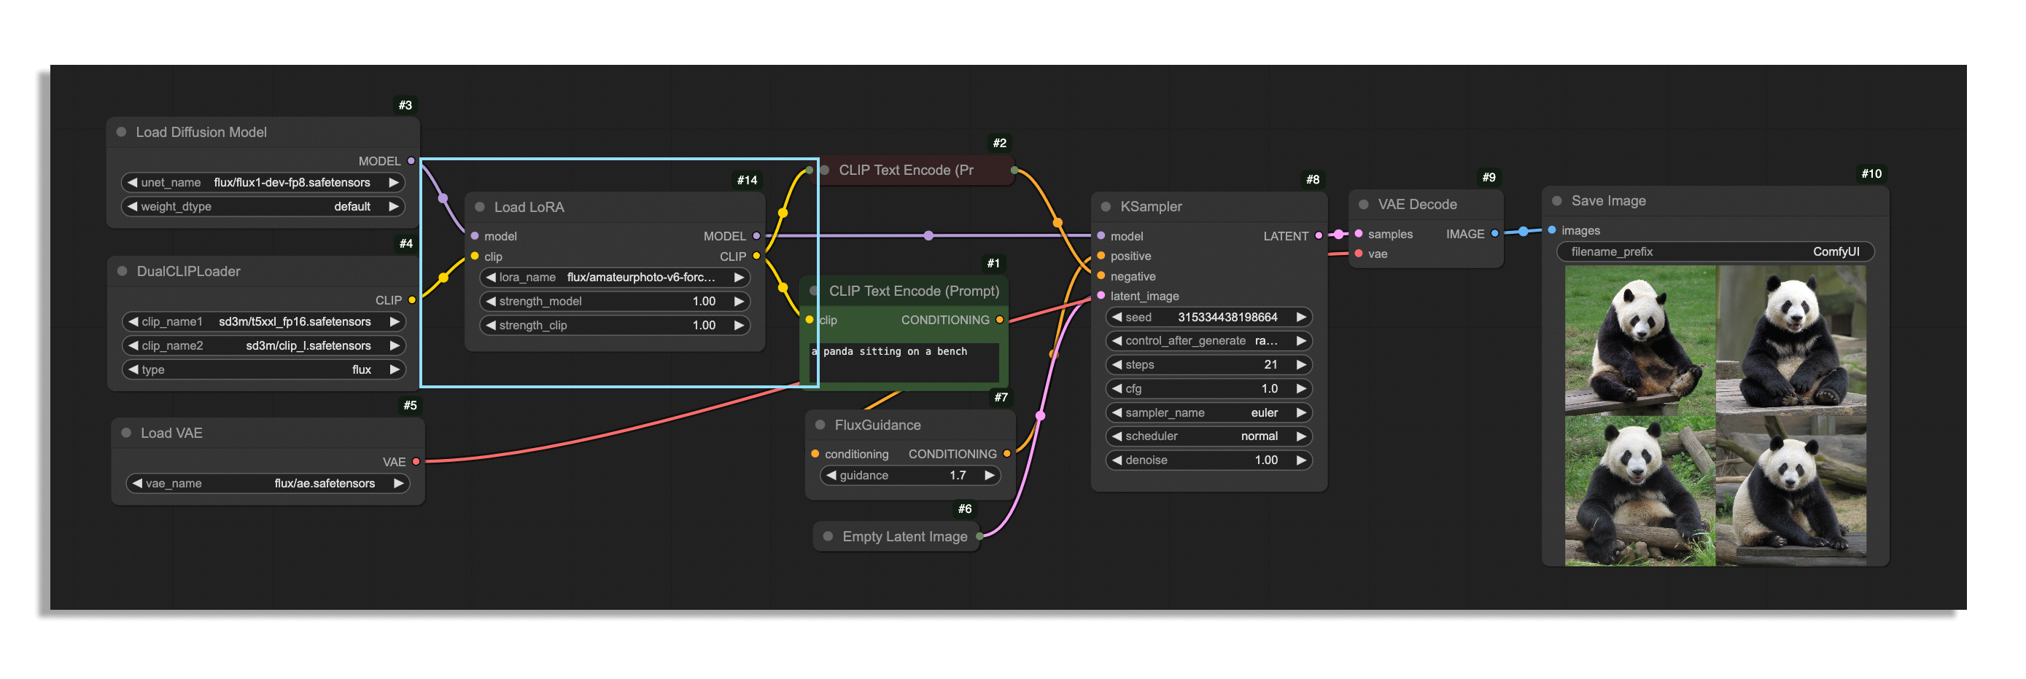Click the CONDITIONING output port on FluxGuidance
2026x679 pixels.
click(x=1006, y=453)
